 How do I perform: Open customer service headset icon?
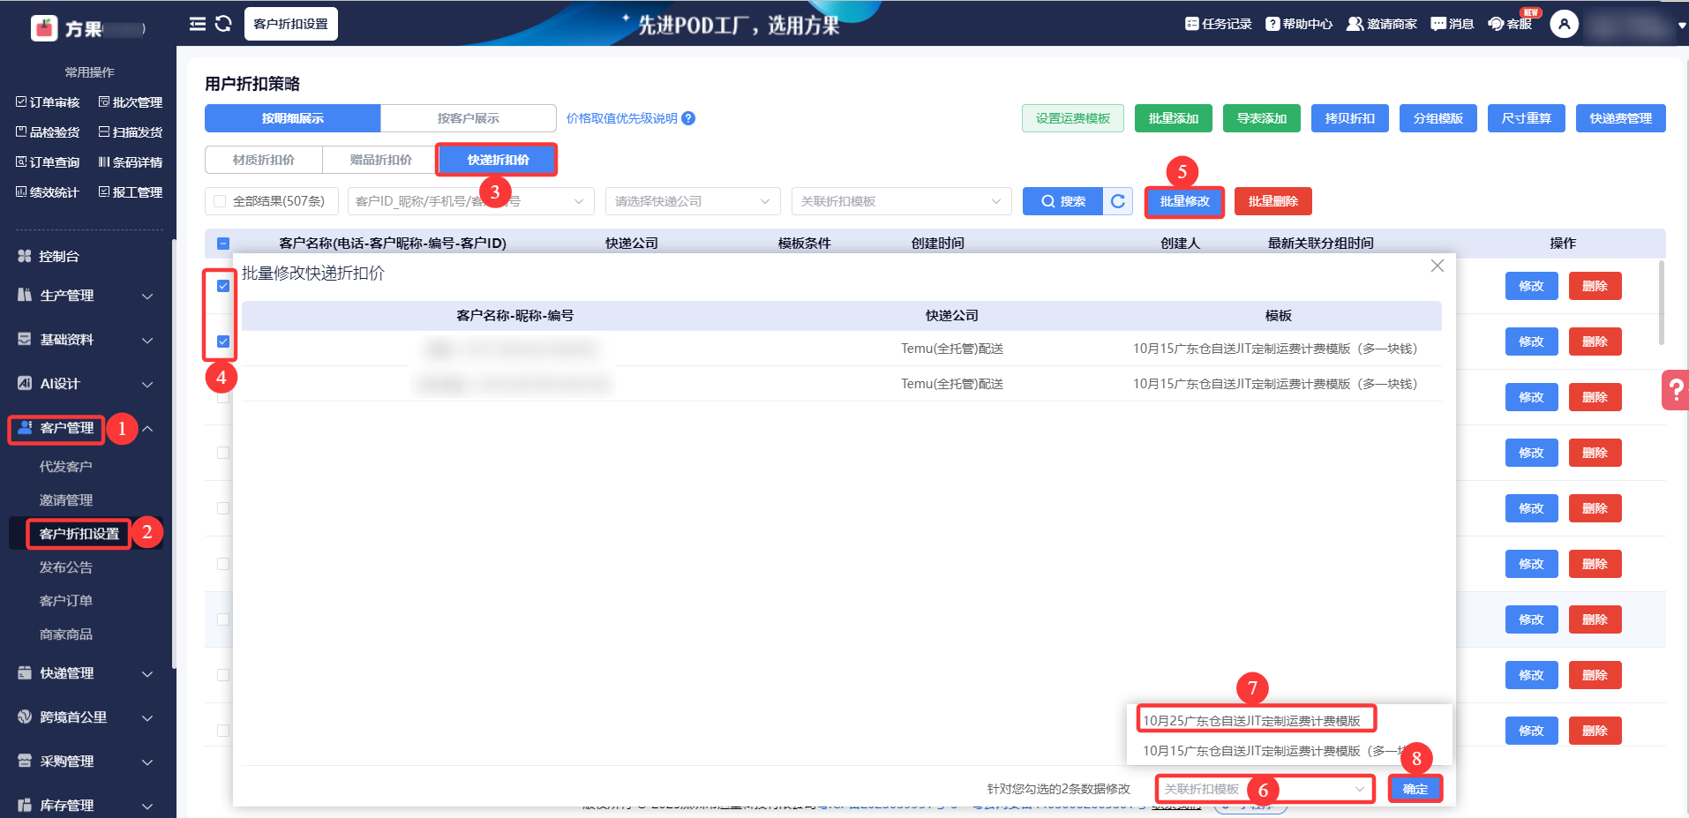pos(1496,24)
